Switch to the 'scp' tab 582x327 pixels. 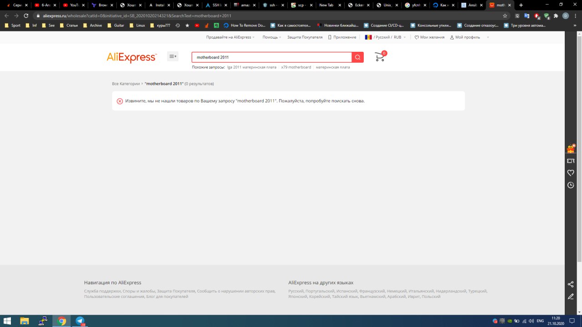tap(301, 5)
